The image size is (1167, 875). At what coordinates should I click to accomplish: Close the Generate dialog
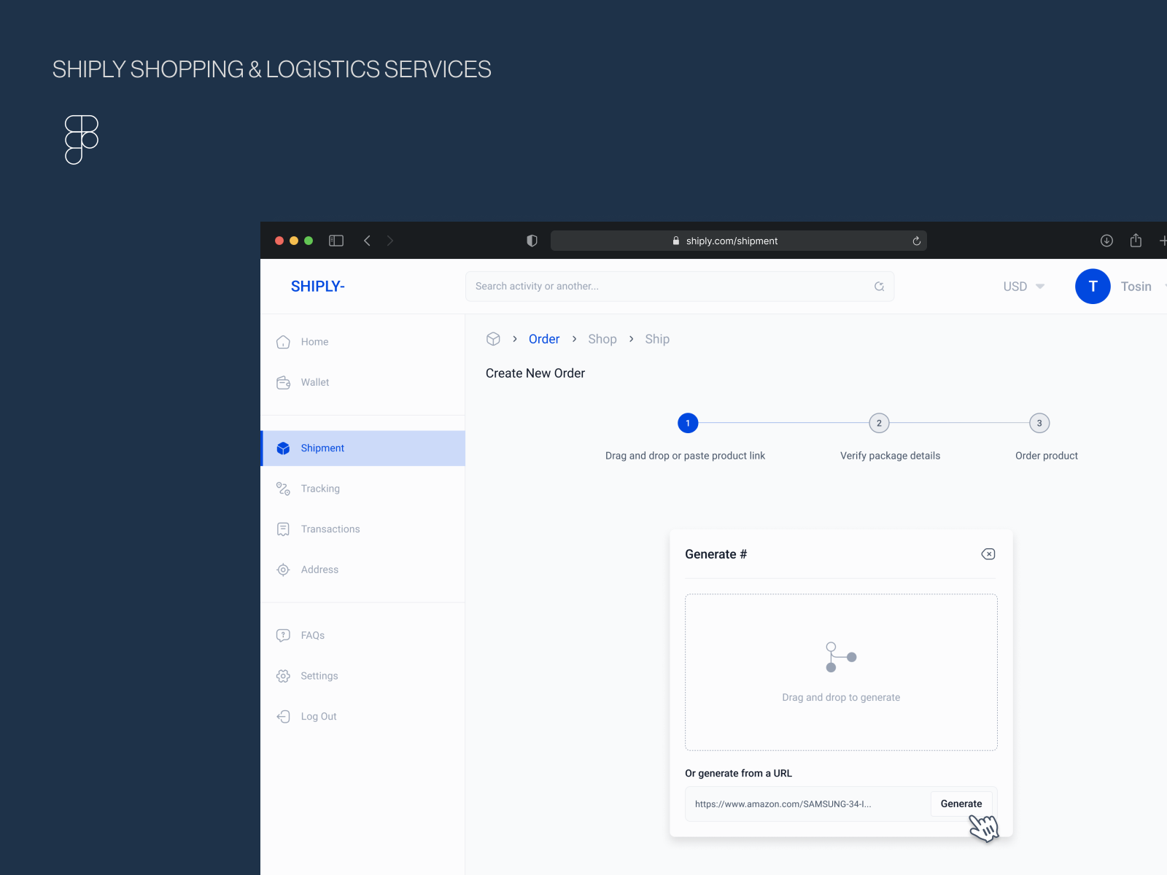click(x=988, y=553)
